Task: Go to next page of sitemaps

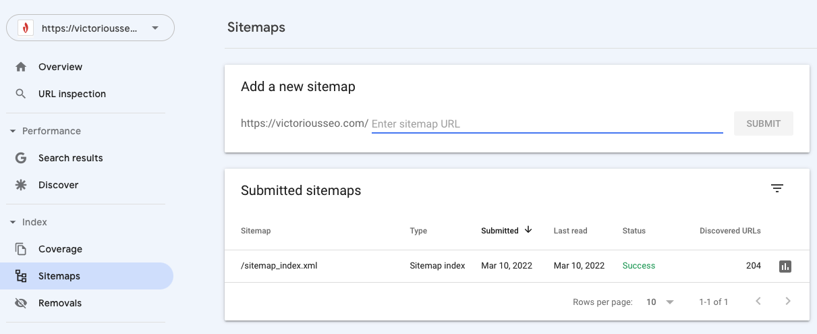Action: coord(788,302)
